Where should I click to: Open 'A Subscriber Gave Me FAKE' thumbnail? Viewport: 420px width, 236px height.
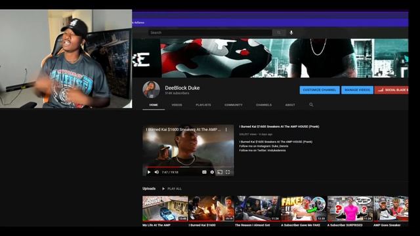tap(304, 208)
